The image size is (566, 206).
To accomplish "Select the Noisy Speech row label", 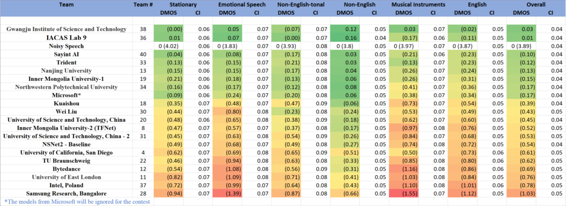I will 66,46.
